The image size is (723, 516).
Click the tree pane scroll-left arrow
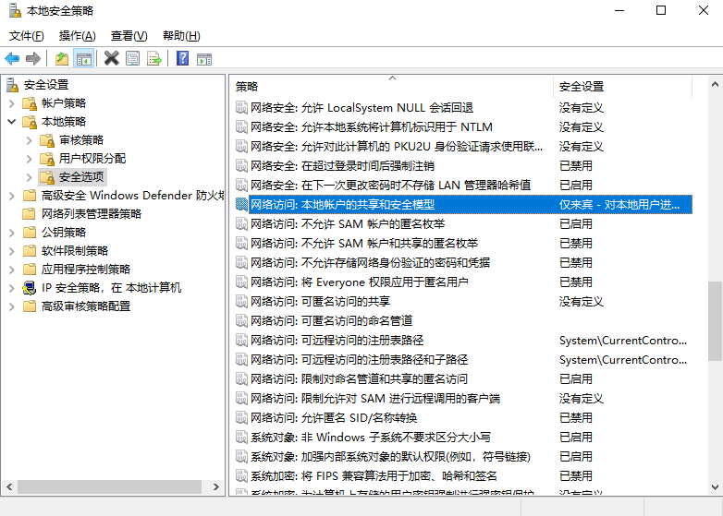pos(9,486)
